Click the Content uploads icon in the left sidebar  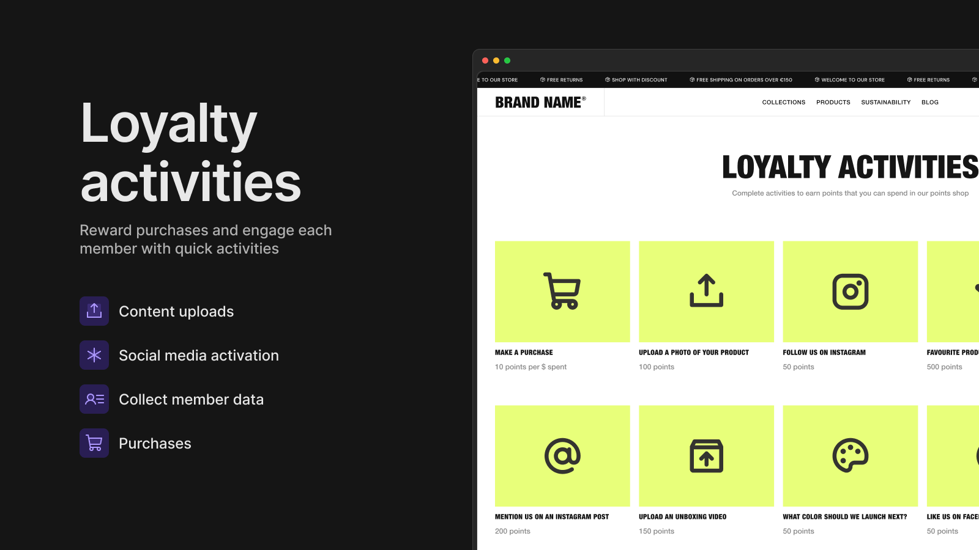click(94, 311)
